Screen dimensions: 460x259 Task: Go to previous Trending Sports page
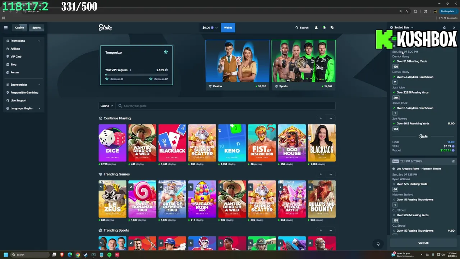pyautogui.click(x=321, y=230)
